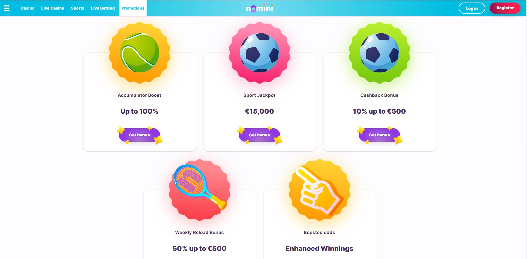
Task: Open the Sports section
Action: 78,8
